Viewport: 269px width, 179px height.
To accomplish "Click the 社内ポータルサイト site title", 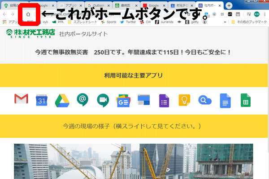I will (83, 34).
